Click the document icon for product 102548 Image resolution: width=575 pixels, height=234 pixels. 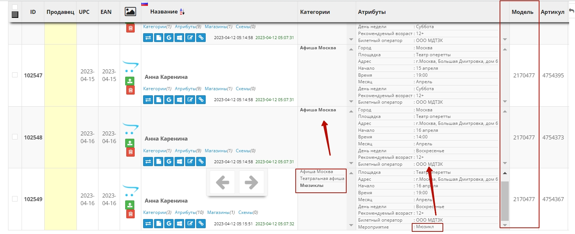coord(158,161)
